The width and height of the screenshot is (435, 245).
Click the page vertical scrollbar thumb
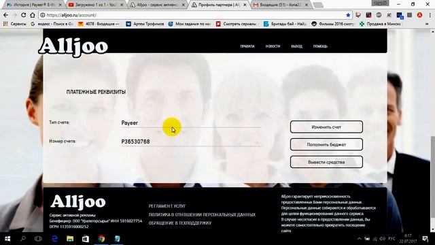pos(432,176)
